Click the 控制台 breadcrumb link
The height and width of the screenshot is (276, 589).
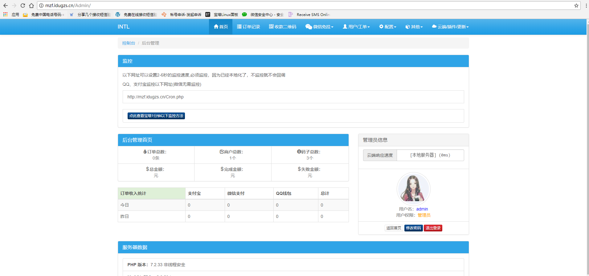(x=129, y=43)
